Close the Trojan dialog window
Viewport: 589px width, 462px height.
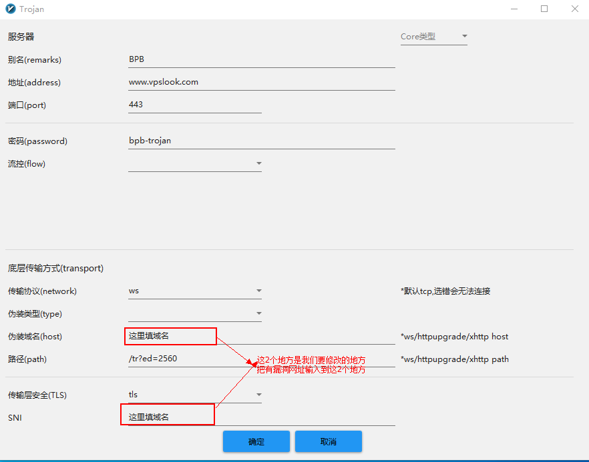574,9
